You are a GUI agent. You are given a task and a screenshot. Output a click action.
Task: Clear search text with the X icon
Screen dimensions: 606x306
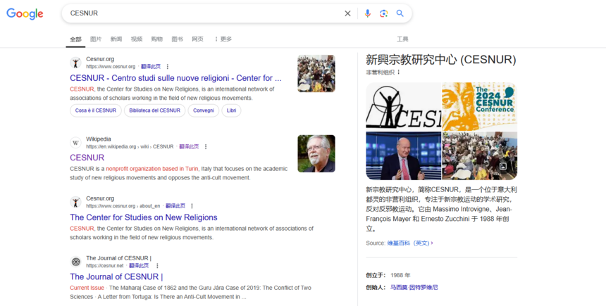point(347,13)
